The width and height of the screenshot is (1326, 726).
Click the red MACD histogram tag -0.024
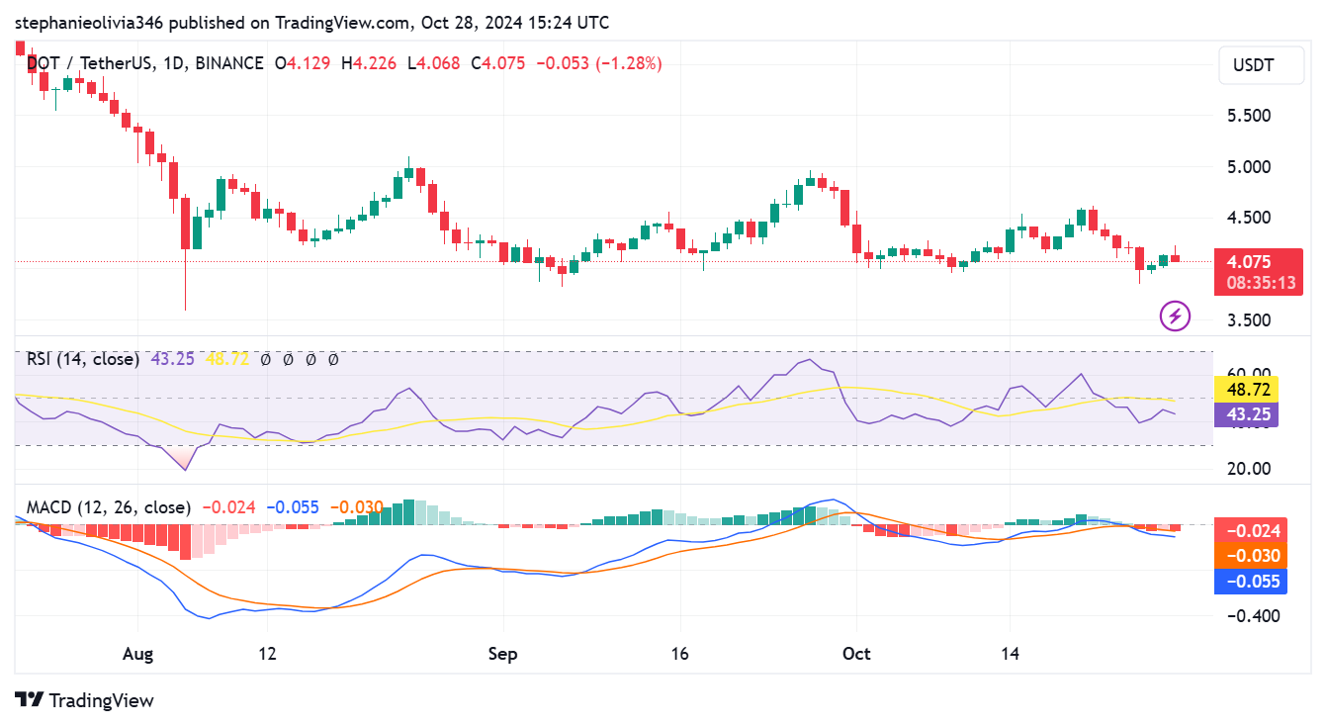click(x=1251, y=530)
